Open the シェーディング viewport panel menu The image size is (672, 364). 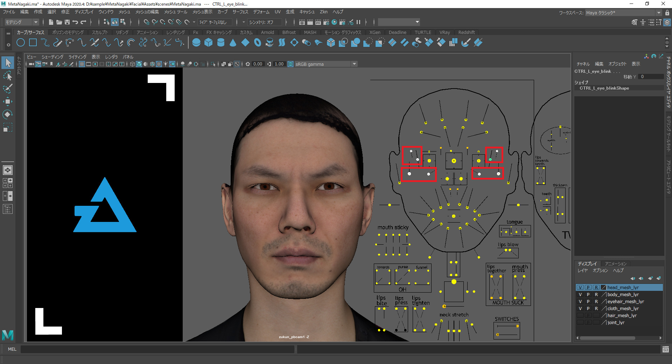[52, 57]
